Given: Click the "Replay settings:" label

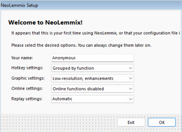Looking at the screenshot, I should click(27, 99).
